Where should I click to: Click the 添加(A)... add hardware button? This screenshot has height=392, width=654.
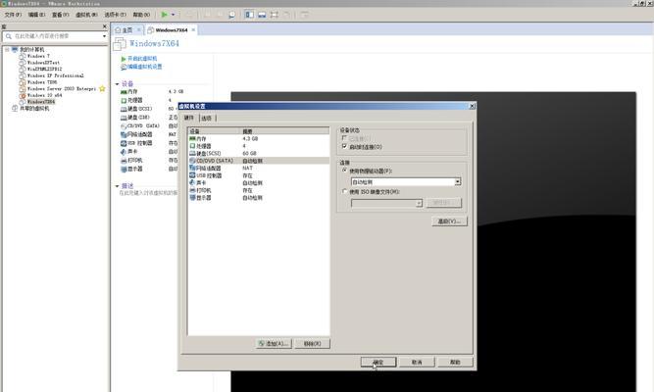point(274,344)
